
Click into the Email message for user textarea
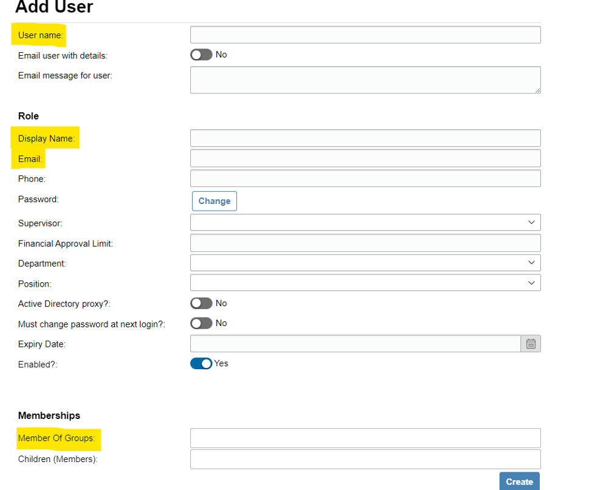tap(365, 80)
